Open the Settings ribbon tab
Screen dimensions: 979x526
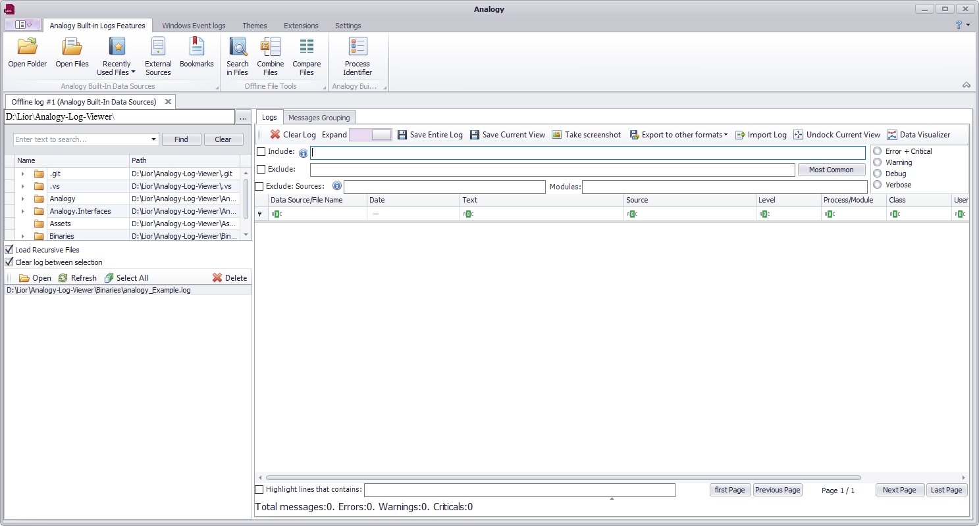click(x=348, y=26)
